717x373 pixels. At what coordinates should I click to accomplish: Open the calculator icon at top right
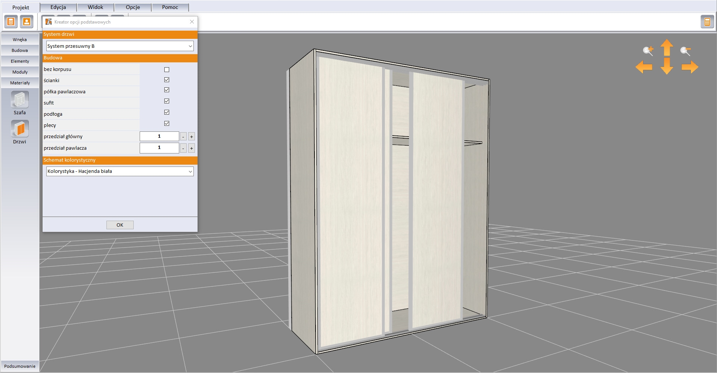click(707, 22)
